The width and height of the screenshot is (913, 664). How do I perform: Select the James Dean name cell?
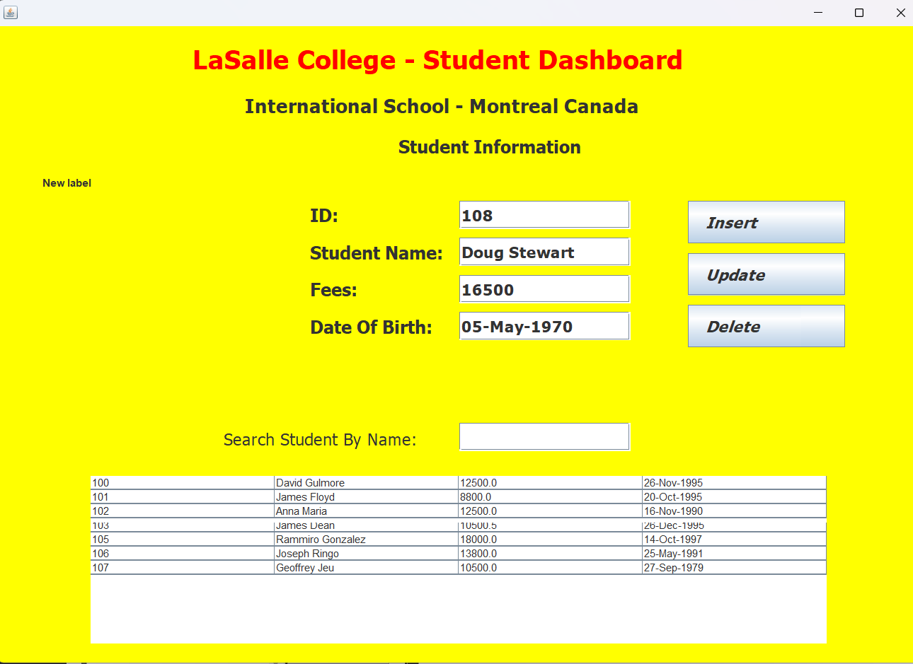[x=366, y=525]
